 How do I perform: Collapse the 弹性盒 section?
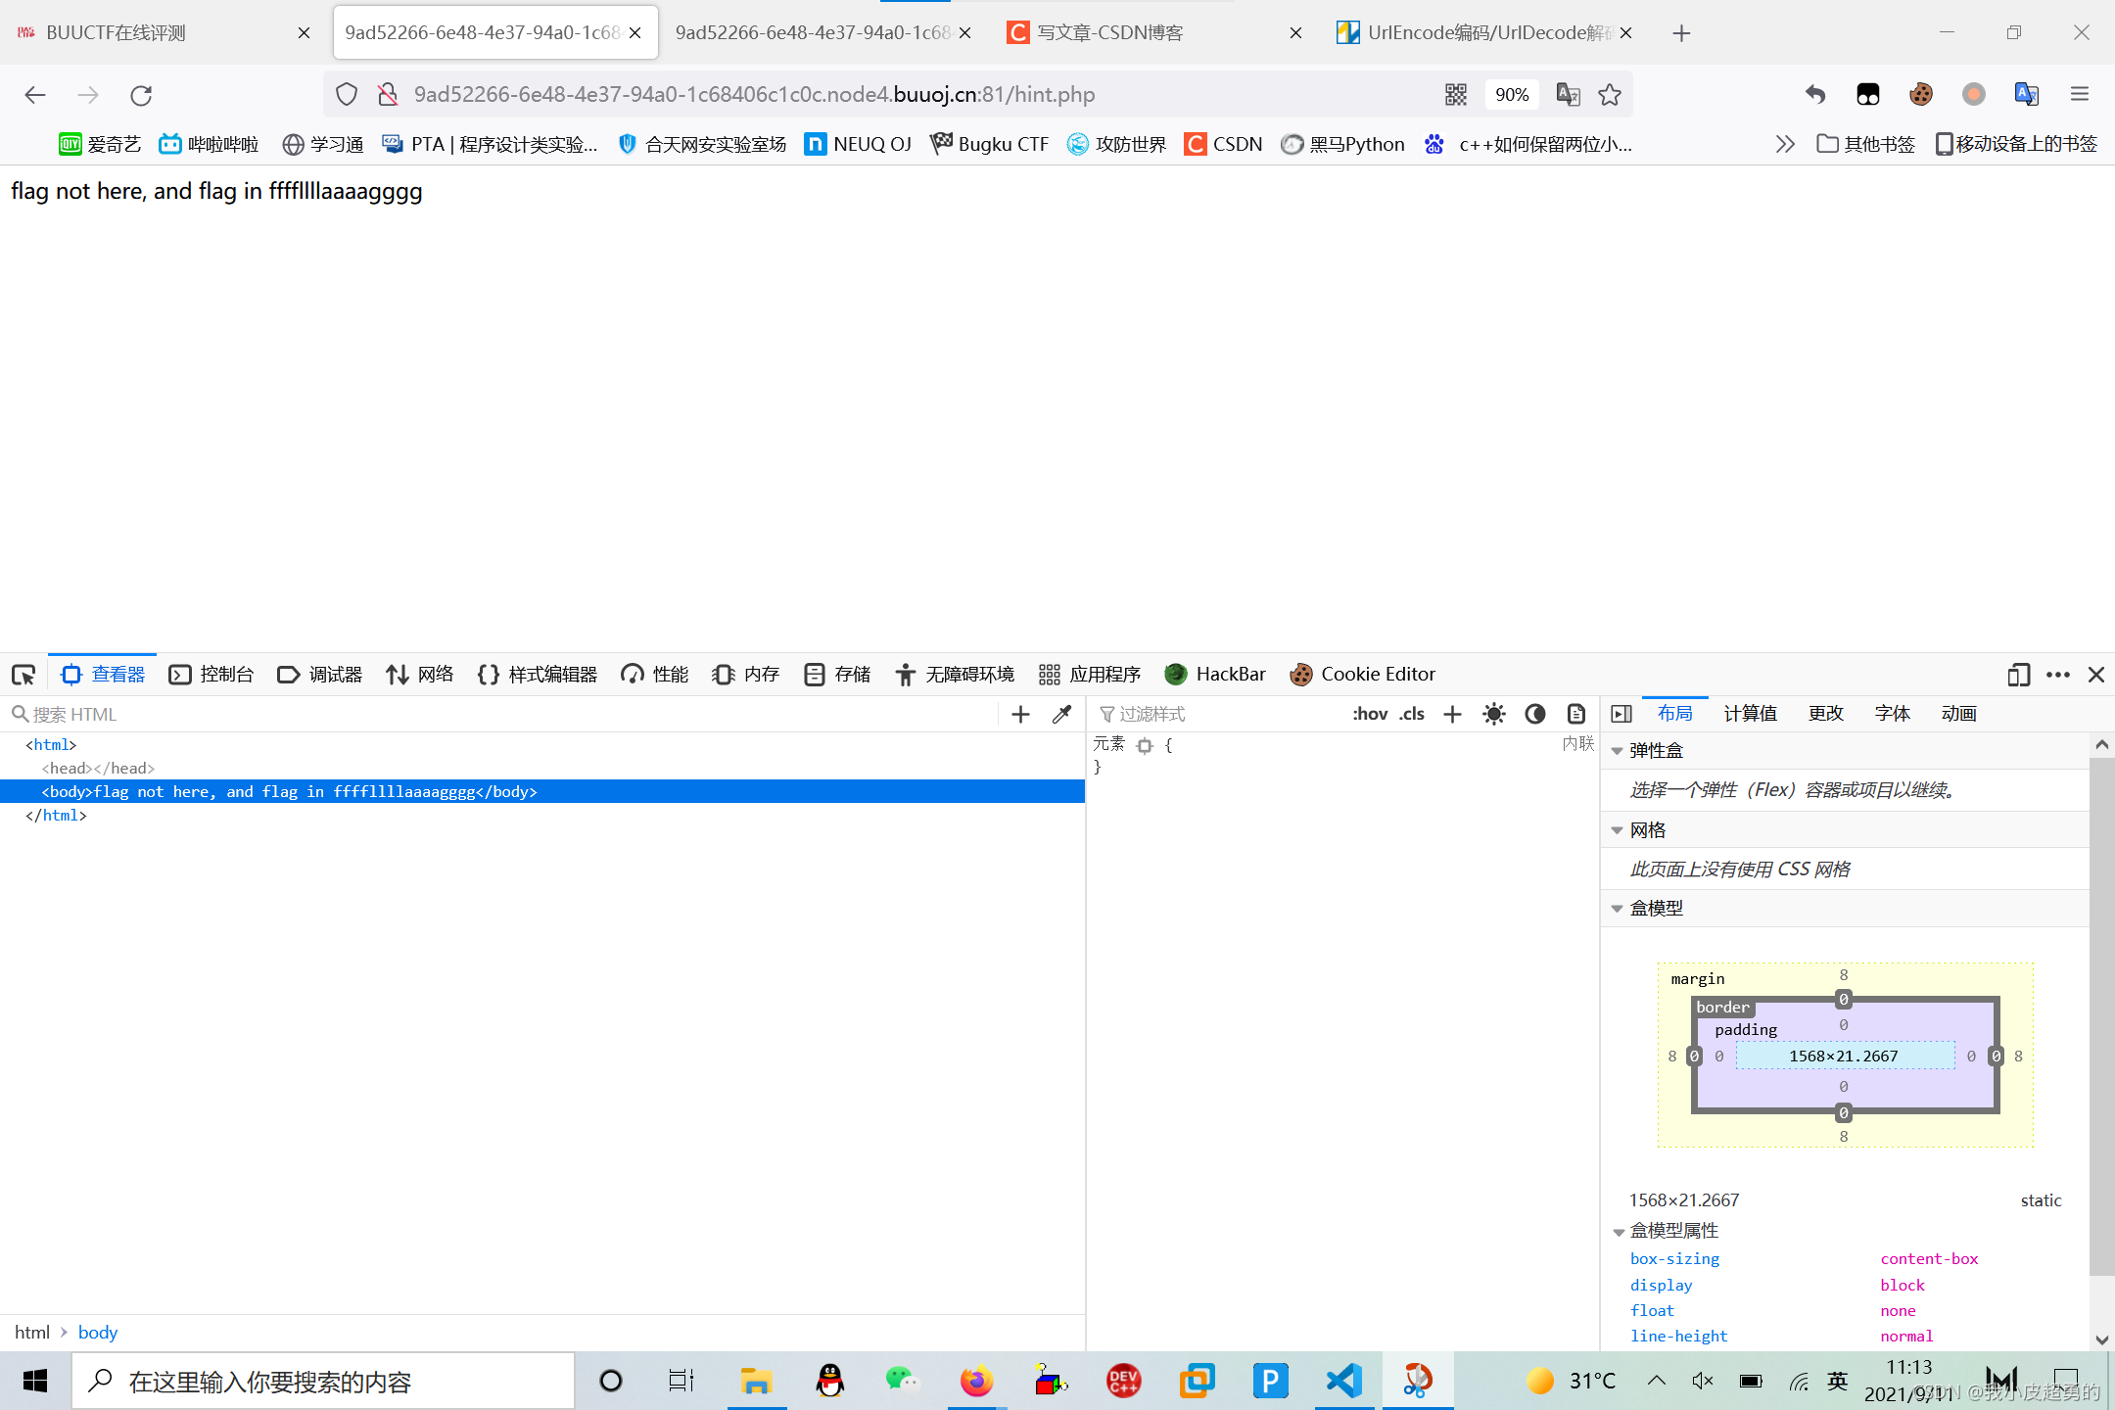pyautogui.click(x=1618, y=751)
